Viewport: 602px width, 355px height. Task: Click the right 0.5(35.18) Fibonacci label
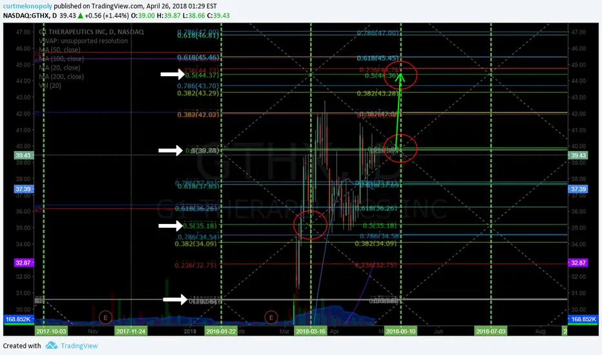(x=380, y=225)
